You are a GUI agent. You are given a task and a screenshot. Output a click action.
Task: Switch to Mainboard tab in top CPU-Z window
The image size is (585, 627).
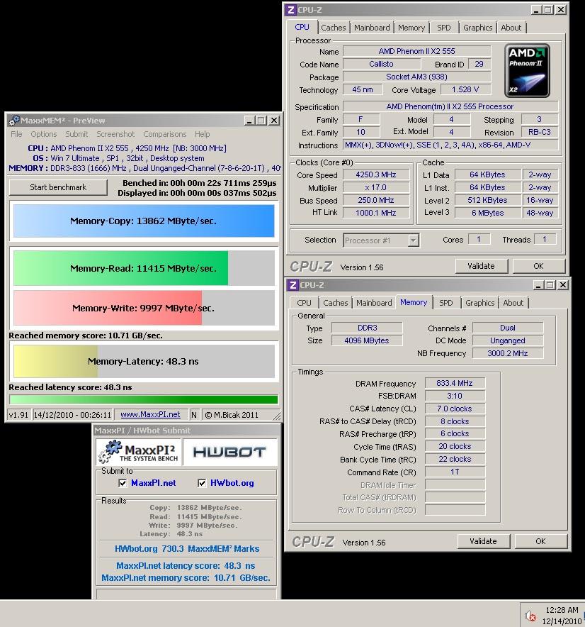point(372,28)
